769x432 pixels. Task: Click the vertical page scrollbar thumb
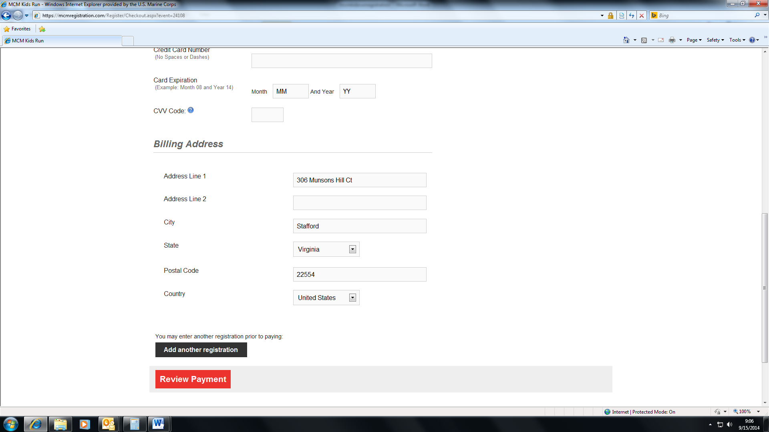pyautogui.click(x=765, y=288)
